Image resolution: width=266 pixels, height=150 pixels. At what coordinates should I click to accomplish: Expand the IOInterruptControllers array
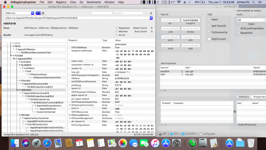click(70, 105)
